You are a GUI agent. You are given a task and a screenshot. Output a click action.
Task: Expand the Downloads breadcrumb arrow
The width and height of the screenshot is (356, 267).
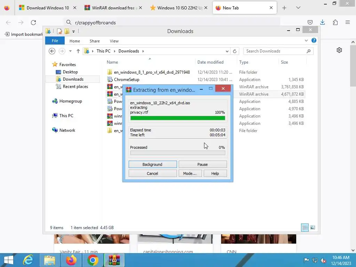point(143,51)
